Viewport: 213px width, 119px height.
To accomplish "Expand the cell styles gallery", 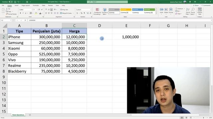I will 156,14.
